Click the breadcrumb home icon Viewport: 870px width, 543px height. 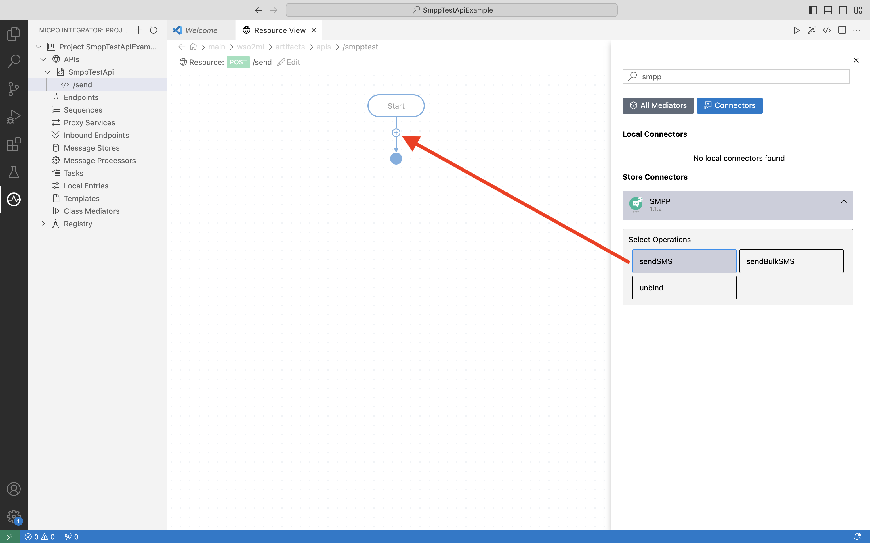click(193, 47)
